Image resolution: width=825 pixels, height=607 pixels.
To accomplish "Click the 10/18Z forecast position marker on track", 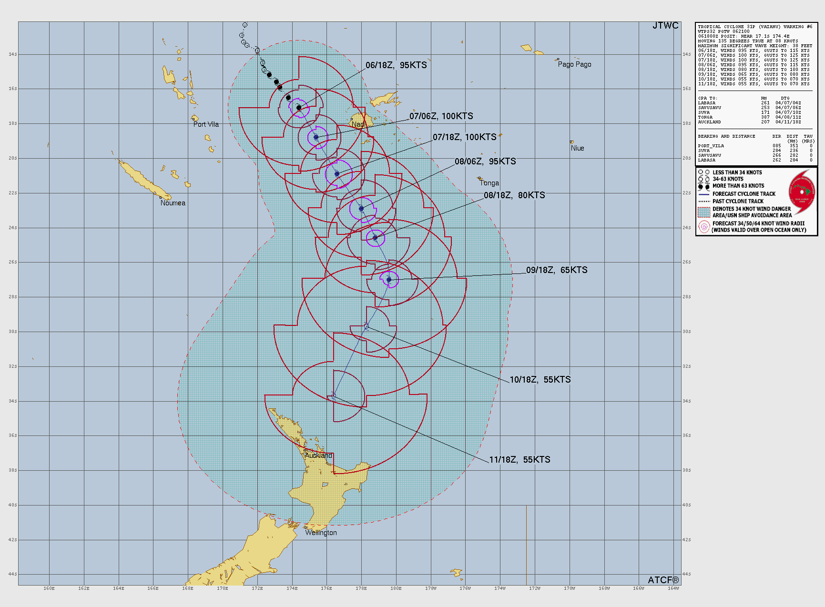I will (366, 326).
